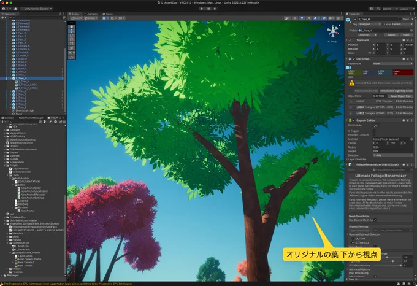Viewport: 417px width, 286px height.
Task: Switch to the Console tab
Action: pos(8,118)
